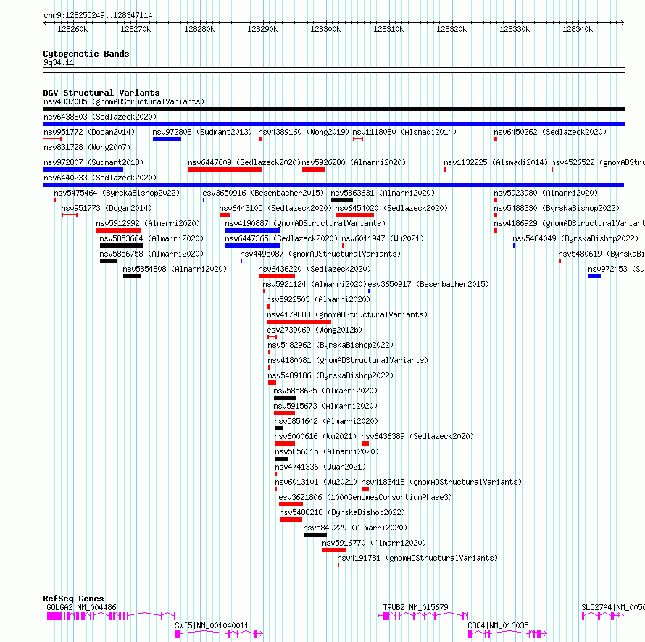Select blue bar under nsv4190887 gnomAD
The width and height of the screenshot is (645, 642).
point(253,230)
